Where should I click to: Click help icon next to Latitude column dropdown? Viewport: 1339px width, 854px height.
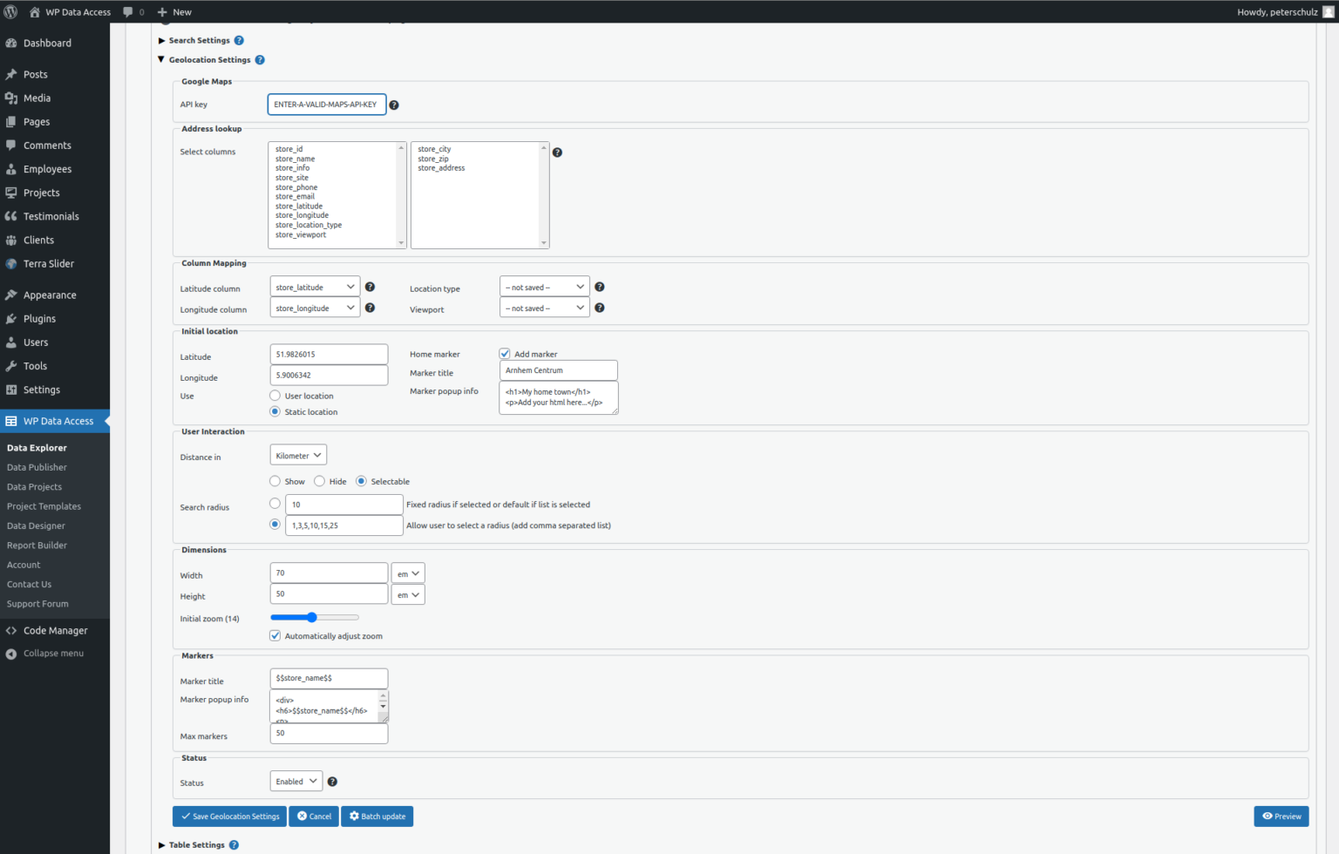coord(370,287)
